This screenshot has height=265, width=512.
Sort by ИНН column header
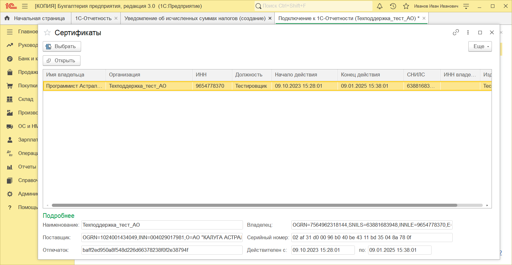tap(212, 75)
